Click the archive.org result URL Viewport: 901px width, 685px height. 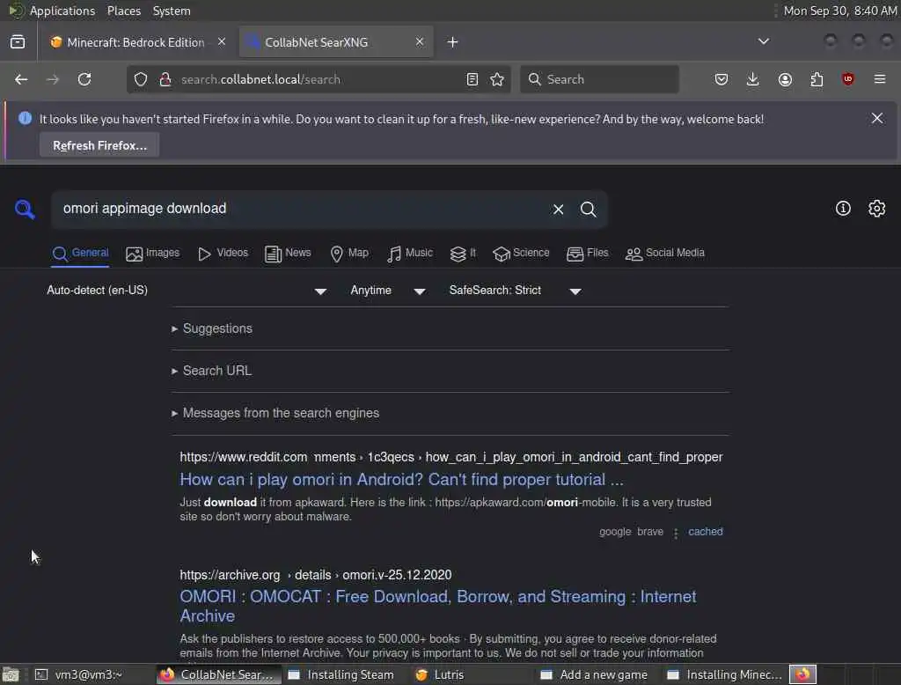click(x=316, y=575)
